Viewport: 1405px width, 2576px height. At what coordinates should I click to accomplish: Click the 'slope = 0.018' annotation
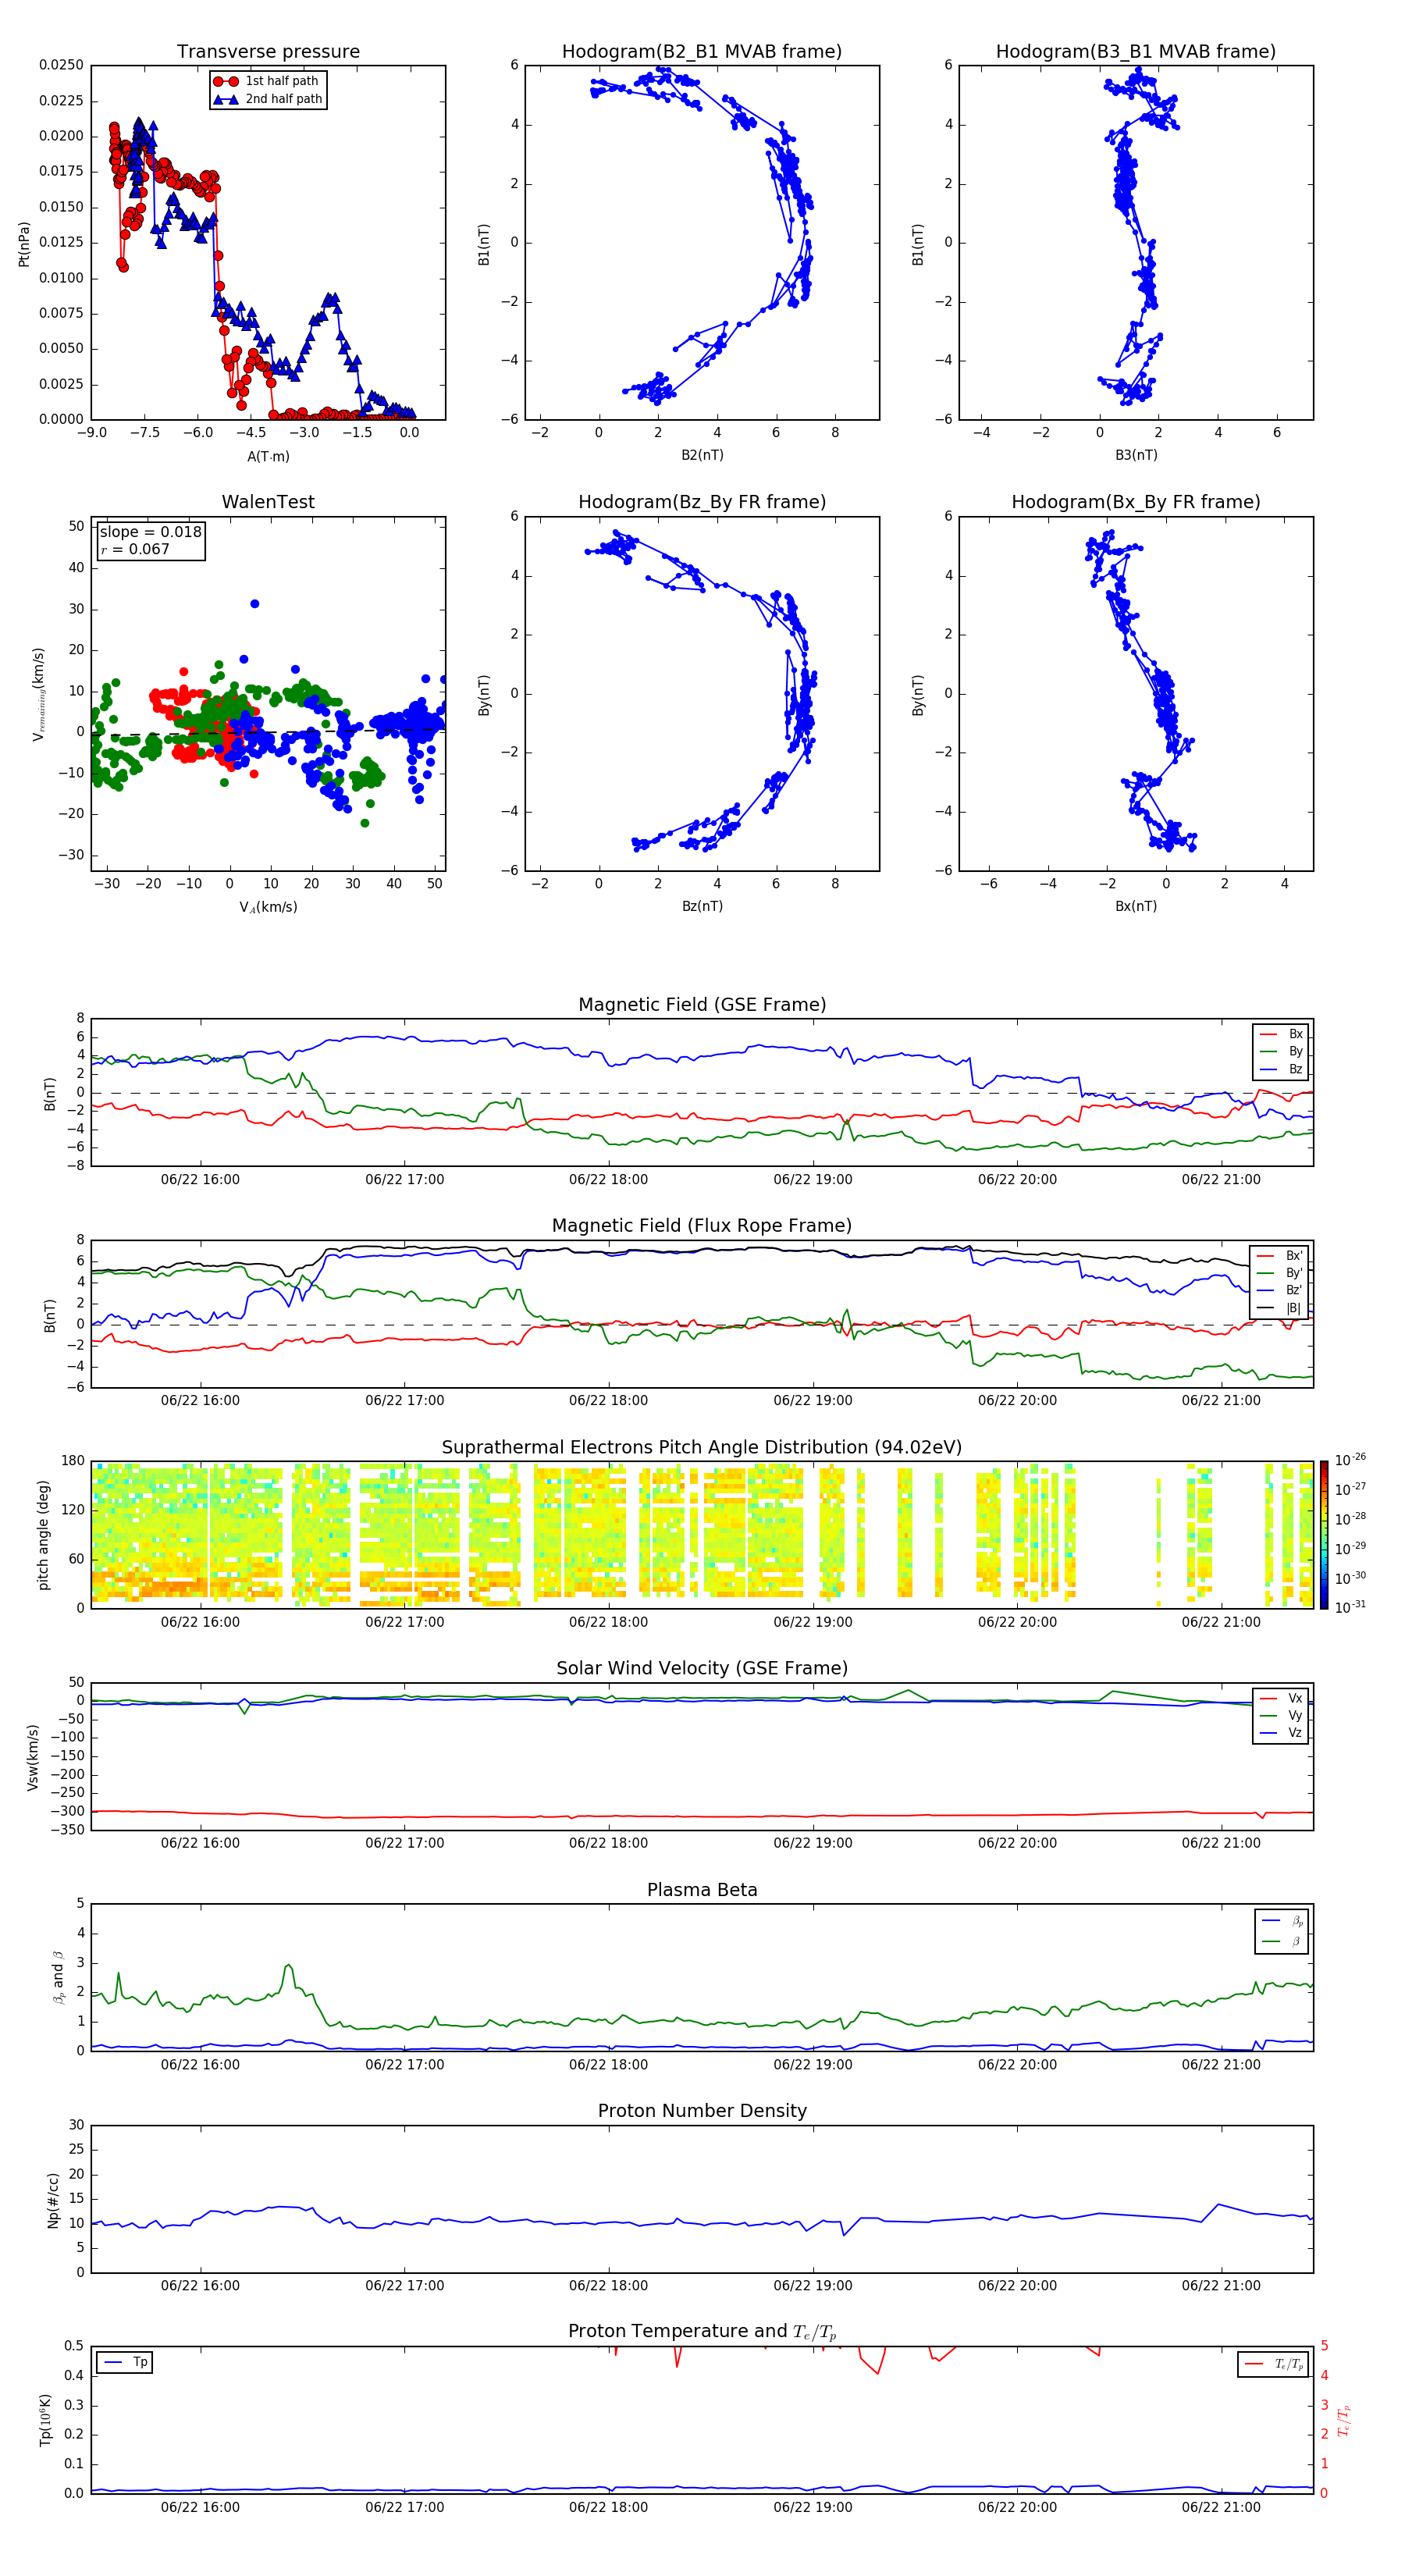150,532
